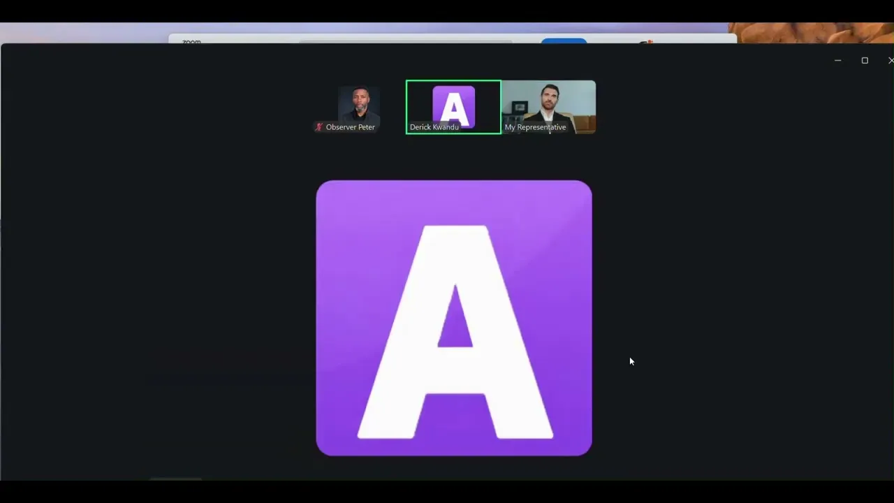Select Observer Peter's video thumbnail
Screen dimensions: 894x503
[x=359, y=107]
